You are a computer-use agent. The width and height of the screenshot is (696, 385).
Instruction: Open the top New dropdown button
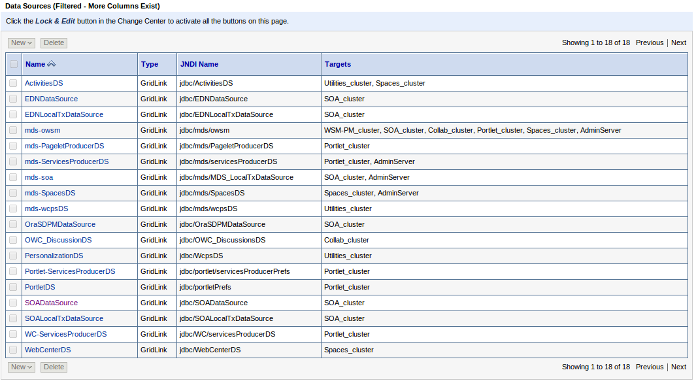22,42
